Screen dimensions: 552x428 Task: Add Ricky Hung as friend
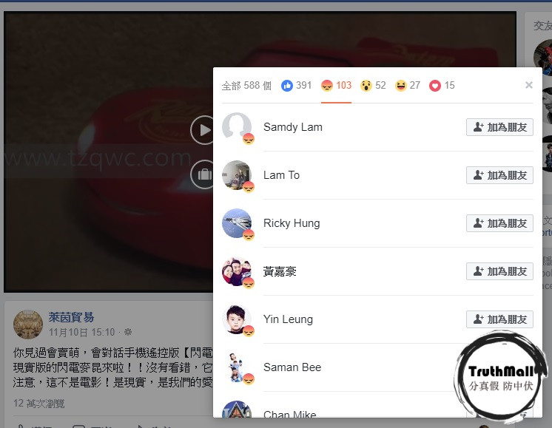(x=499, y=223)
